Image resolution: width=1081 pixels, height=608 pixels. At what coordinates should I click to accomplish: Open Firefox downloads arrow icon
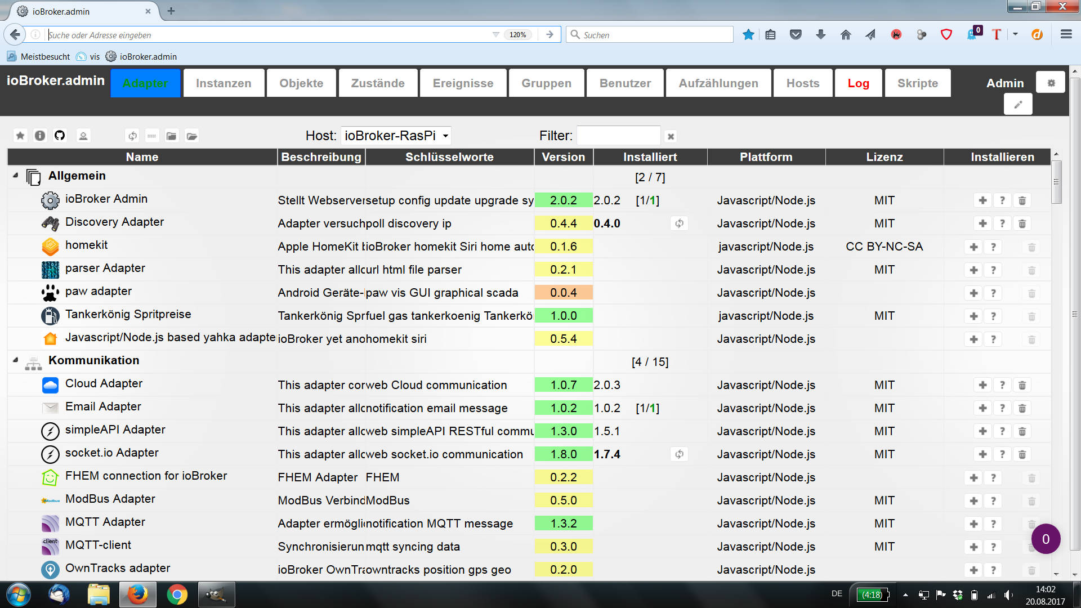(821, 34)
